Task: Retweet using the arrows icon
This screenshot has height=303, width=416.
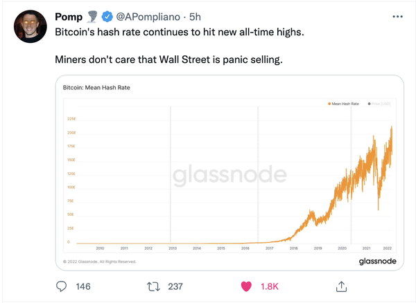Action: pos(153,286)
